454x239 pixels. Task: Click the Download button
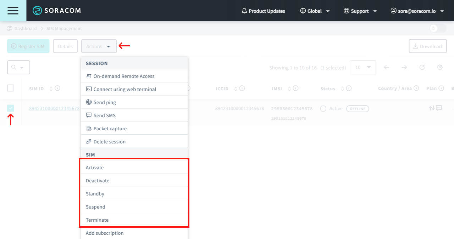click(428, 46)
